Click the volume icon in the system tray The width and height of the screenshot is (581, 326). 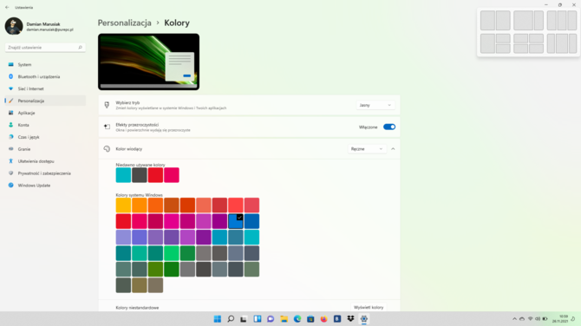538,319
